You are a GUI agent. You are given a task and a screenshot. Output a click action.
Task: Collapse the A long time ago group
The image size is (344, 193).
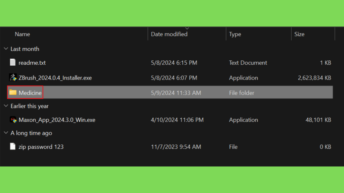click(6, 133)
